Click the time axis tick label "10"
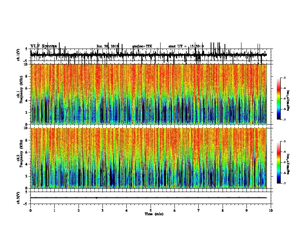 pyautogui.click(x=271, y=211)
